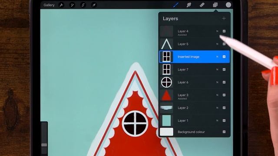Activate the Selection tool
The height and width of the screenshot is (156, 278).
(x=83, y=5)
